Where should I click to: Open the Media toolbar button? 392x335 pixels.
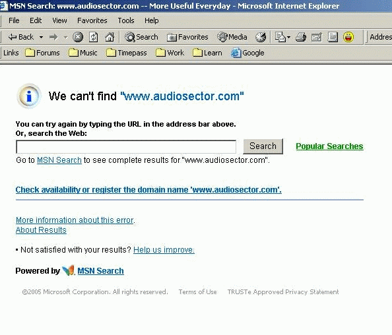tap(232, 37)
